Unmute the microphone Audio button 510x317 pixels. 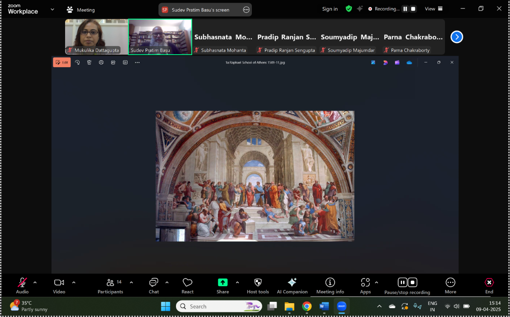(22, 286)
